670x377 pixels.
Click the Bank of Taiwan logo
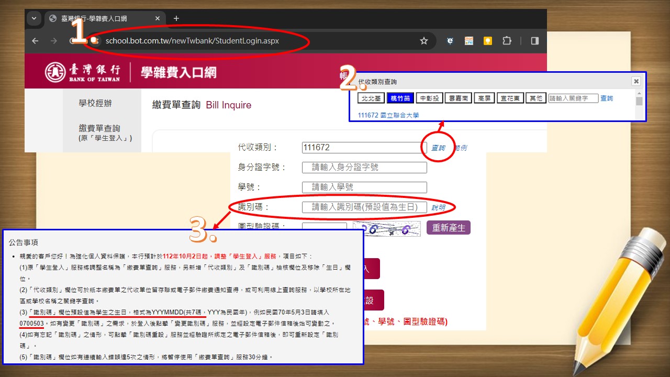(x=83, y=72)
